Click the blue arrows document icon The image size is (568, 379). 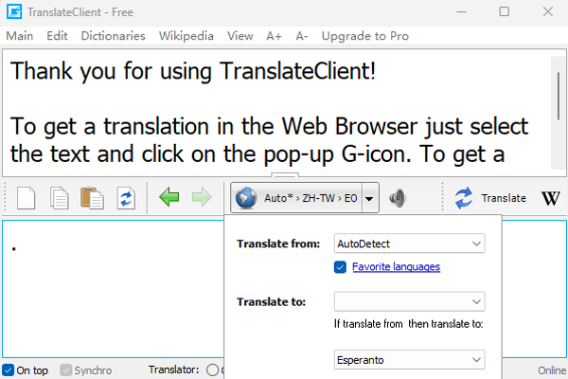pos(126,198)
